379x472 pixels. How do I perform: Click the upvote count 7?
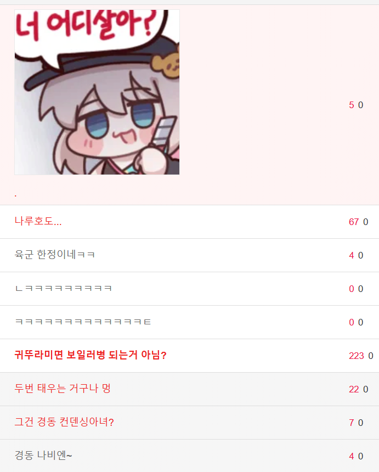352,423
